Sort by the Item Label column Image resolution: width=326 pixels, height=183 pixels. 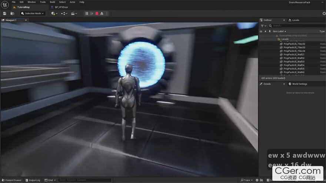click(279, 31)
